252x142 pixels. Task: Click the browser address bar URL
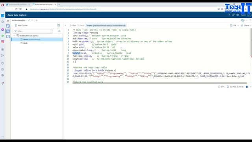click(x=63, y=9)
